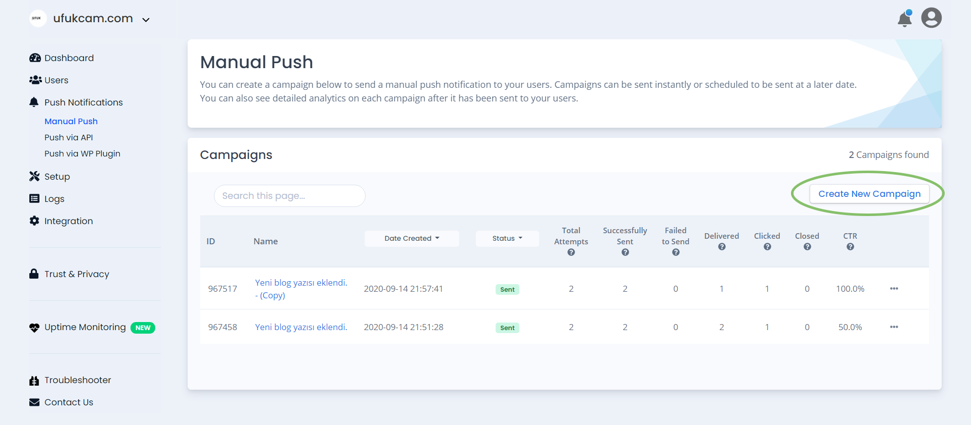The image size is (971, 425).
Task: Click the Push Notifications bell icon
Action: (34, 102)
